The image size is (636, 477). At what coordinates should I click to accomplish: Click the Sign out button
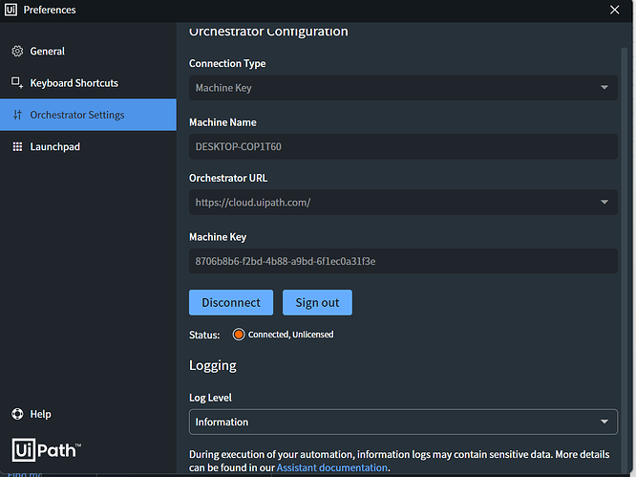317,302
